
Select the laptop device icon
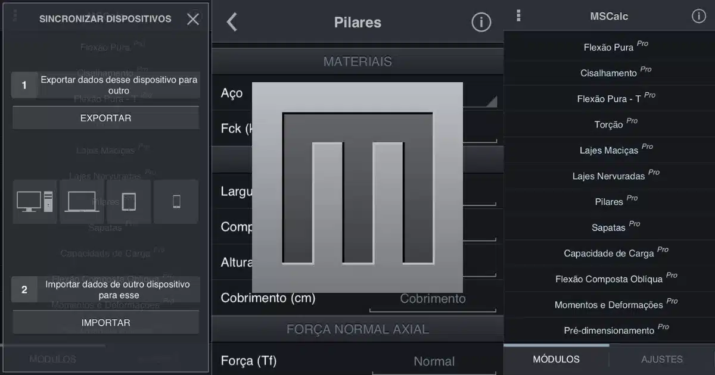[82, 202]
